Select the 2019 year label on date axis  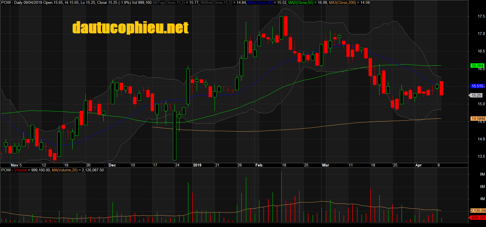point(197,165)
